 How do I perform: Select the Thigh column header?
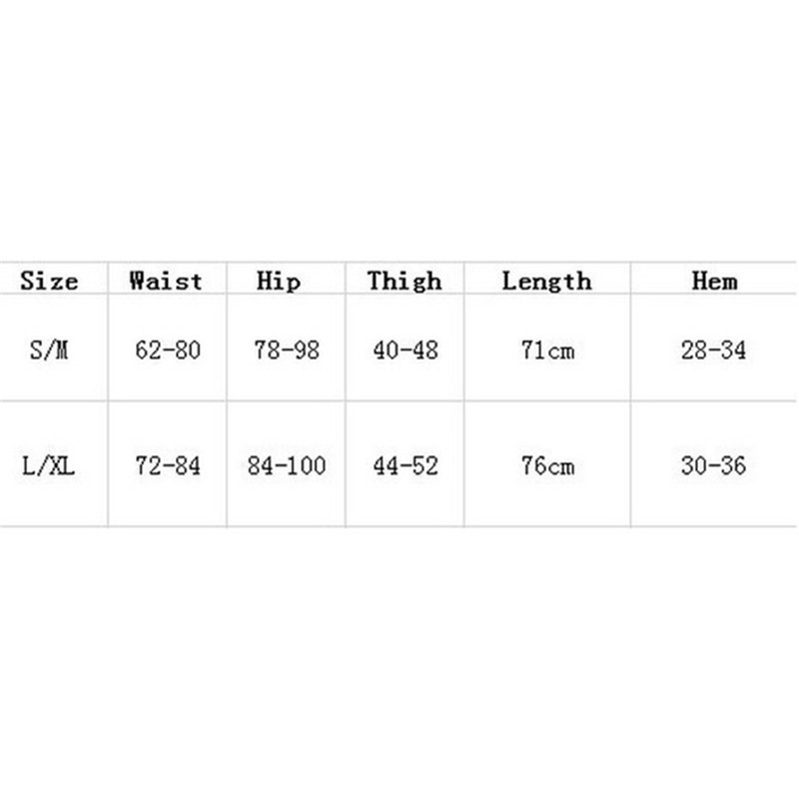coord(403,281)
